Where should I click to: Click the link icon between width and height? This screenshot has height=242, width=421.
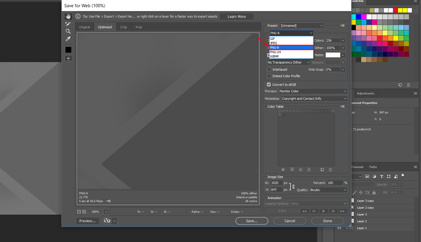[x=293, y=186]
